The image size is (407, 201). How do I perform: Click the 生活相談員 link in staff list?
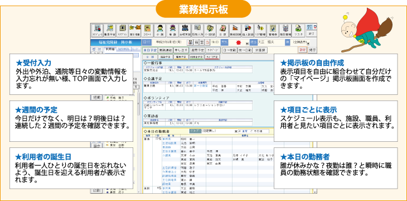(169, 143)
